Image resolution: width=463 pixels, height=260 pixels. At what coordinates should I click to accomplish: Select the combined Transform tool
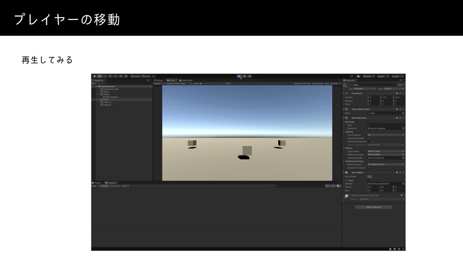[x=121, y=76]
